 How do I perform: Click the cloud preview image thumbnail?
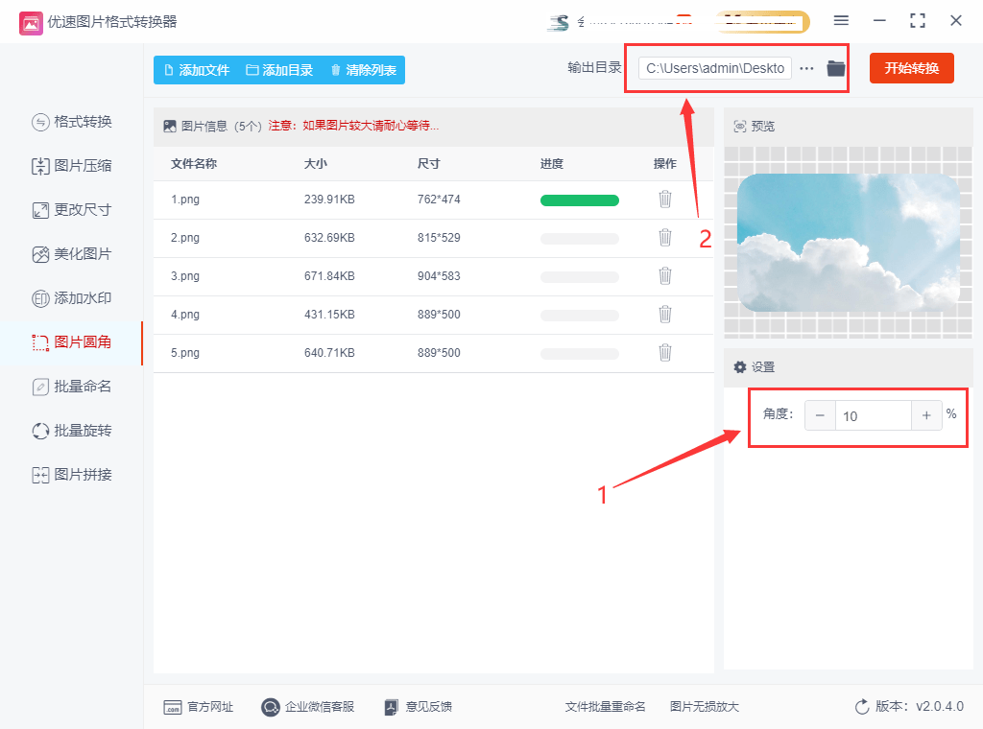click(848, 243)
